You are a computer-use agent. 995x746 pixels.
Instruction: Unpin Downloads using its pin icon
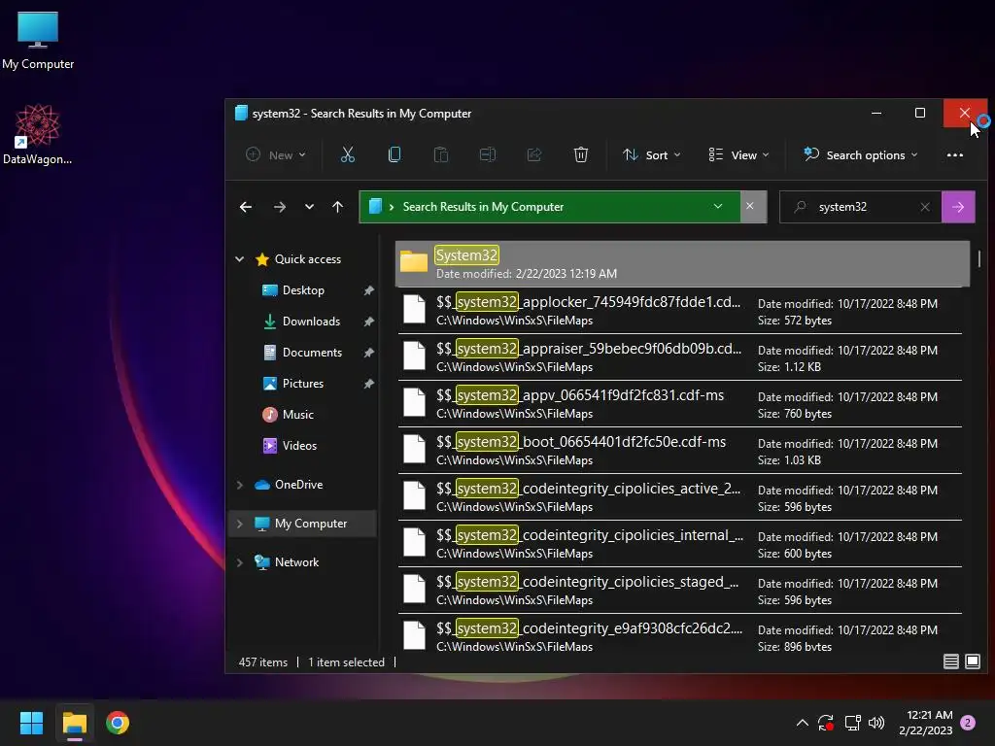click(368, 321)
